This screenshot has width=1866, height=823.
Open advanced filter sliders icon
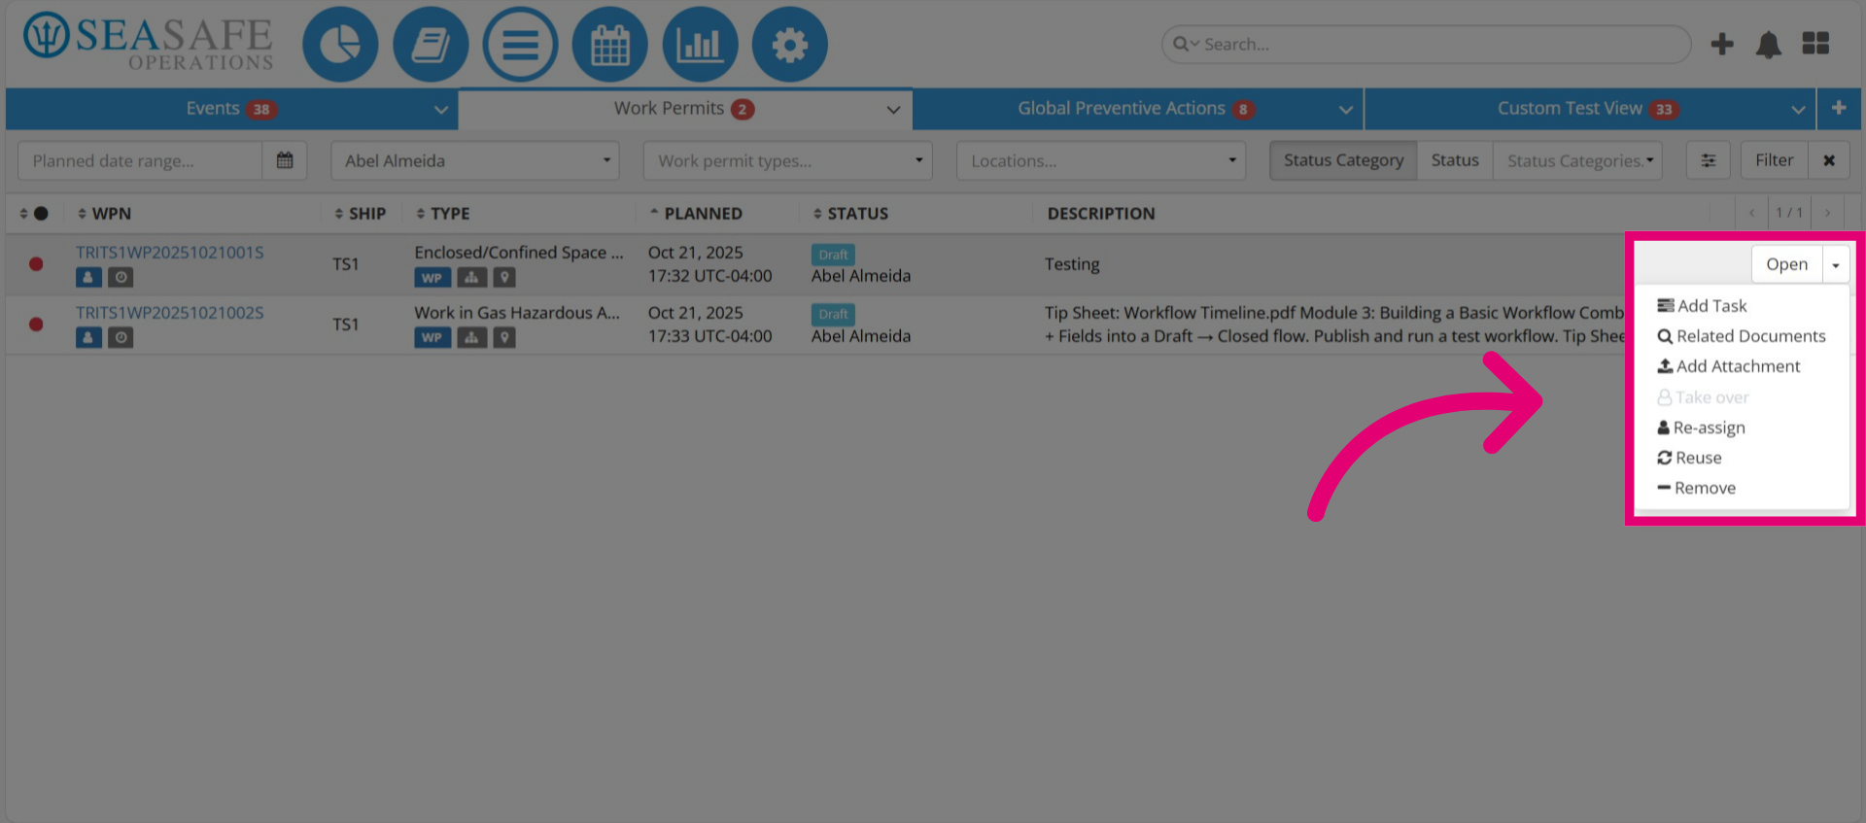[x=1708, y=160]
